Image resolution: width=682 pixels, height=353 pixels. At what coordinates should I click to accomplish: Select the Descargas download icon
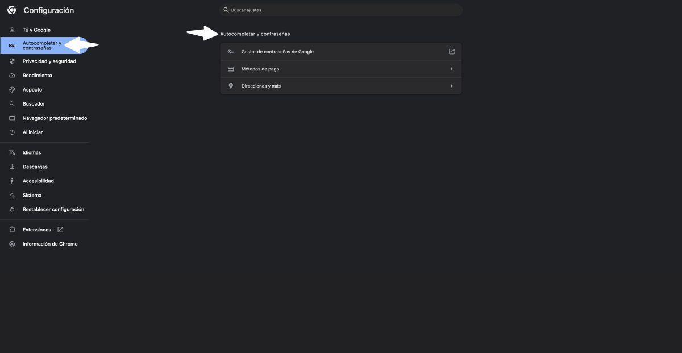coord(11,167)
